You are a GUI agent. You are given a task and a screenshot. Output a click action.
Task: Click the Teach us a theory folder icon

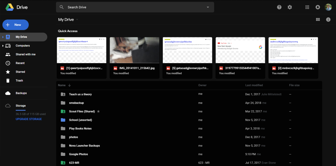[x=63, y=94]
